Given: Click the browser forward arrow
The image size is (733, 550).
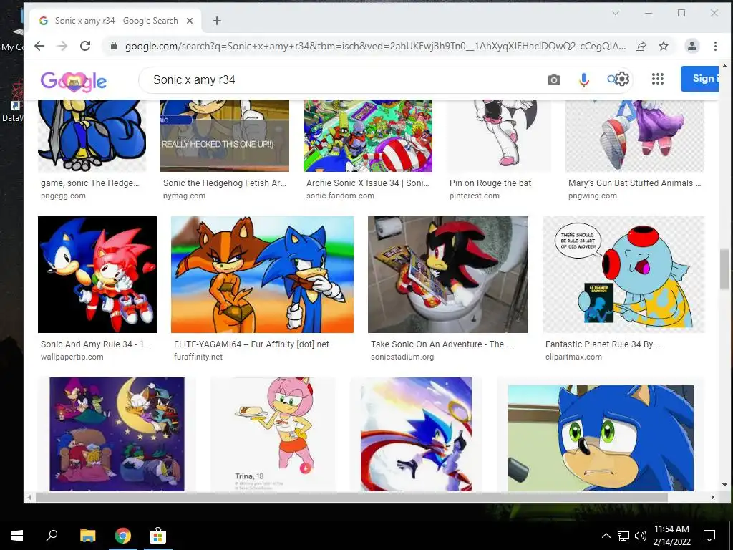Looking at the screenshot, I should (62, 46).
